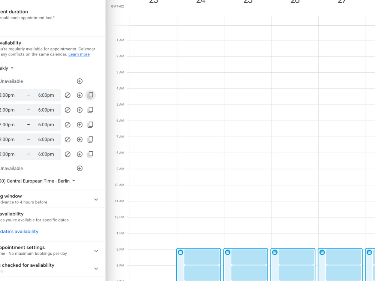Add another period to the fifth 2:00pm–6:00pm row
Viewport: 375px width, 281px height.
click(79, 154)
